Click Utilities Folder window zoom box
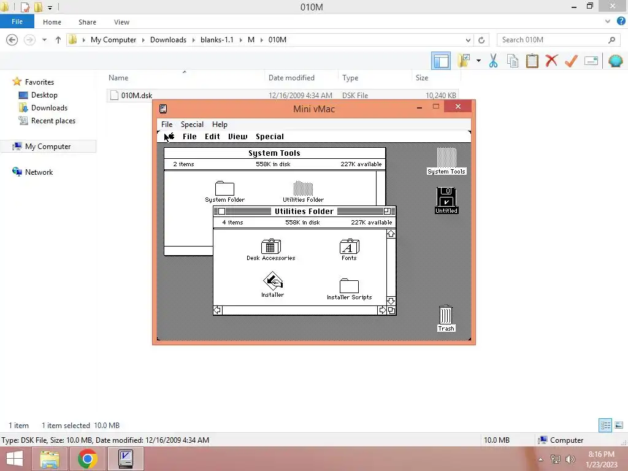628x471 pixels. click(388, 211)
